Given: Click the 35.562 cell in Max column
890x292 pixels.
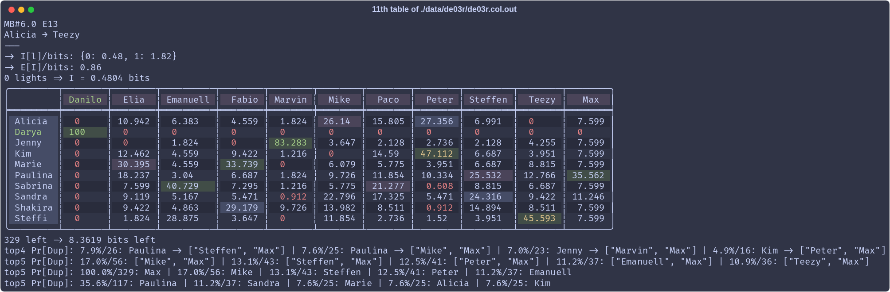Looking at the screenshot, I should (588, 175).
